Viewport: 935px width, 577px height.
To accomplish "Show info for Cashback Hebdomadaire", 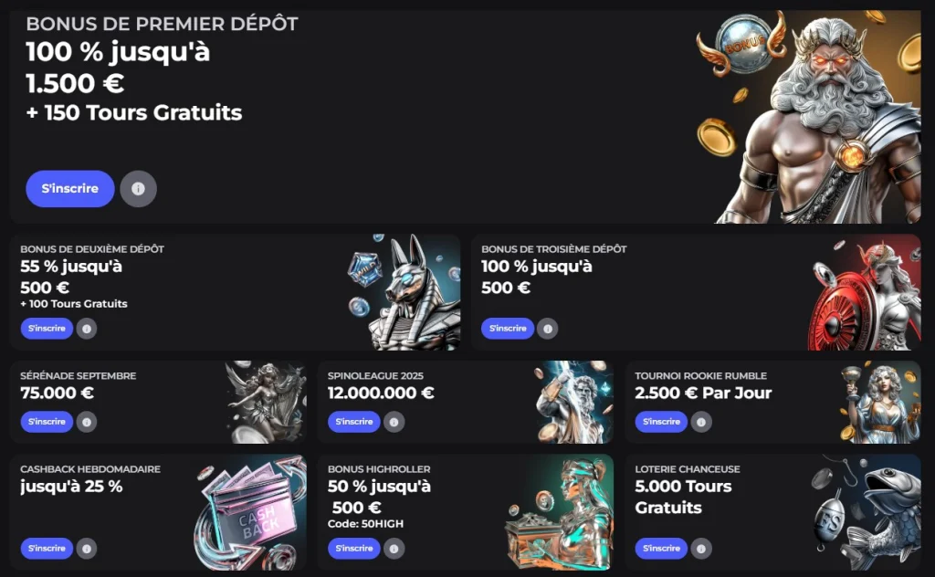I will [x=87, y=549].
